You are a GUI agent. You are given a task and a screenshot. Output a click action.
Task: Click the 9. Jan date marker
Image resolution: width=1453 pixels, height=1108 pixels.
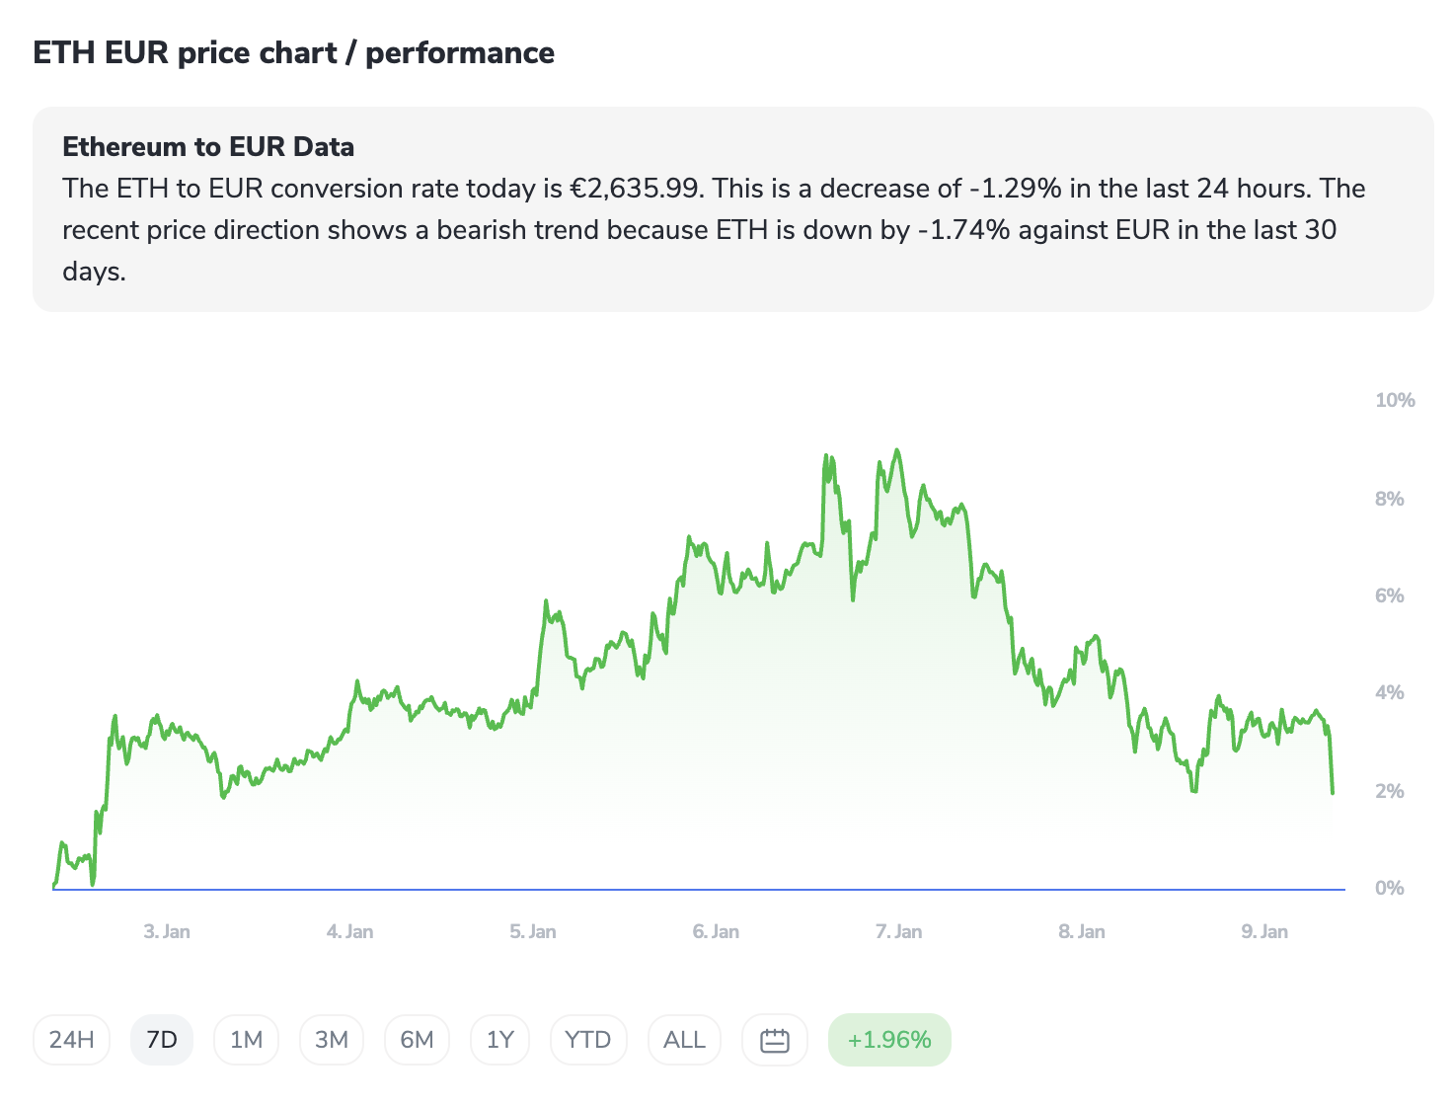[x=1264, y=931]
